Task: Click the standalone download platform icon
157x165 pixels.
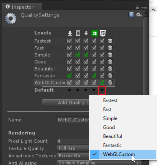Action: pyautogui.click(x=70, y=33)
